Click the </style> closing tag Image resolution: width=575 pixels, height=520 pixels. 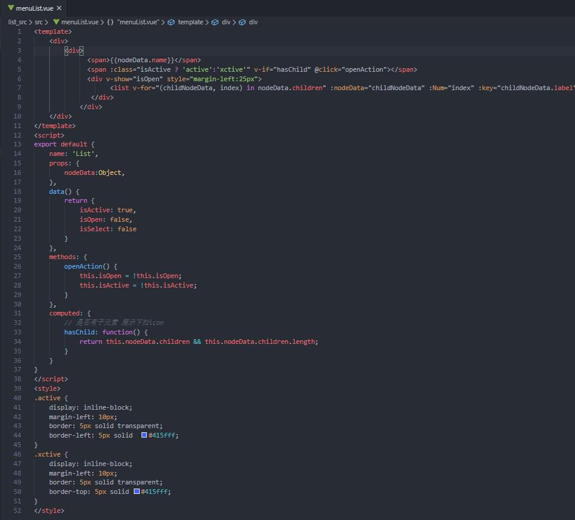[49, 511]
